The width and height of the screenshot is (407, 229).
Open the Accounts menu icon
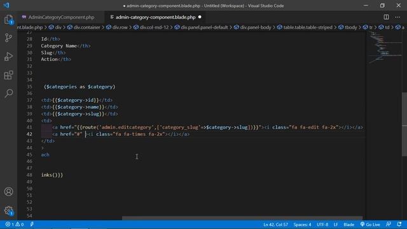coord(8,191)
